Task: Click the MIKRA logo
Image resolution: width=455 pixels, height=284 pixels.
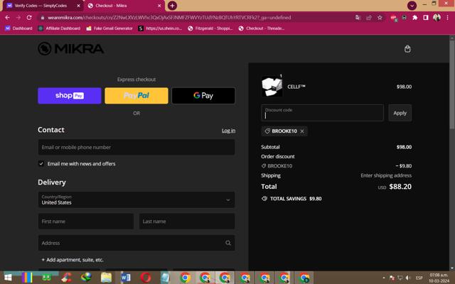Action: point(71,48)
